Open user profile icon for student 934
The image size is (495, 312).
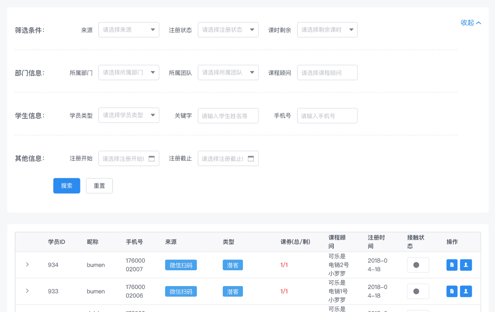click(466, 265)
